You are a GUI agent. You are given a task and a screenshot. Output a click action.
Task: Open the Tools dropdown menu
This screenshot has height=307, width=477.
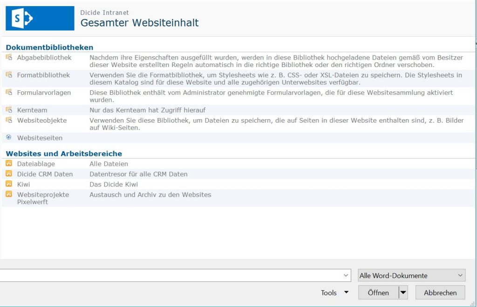pos(334,293)
